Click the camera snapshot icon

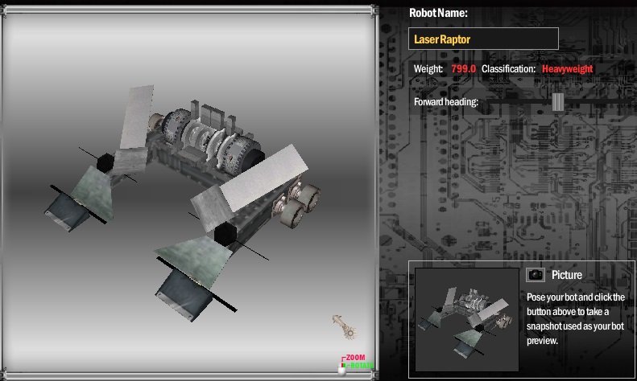pos(536,275)
